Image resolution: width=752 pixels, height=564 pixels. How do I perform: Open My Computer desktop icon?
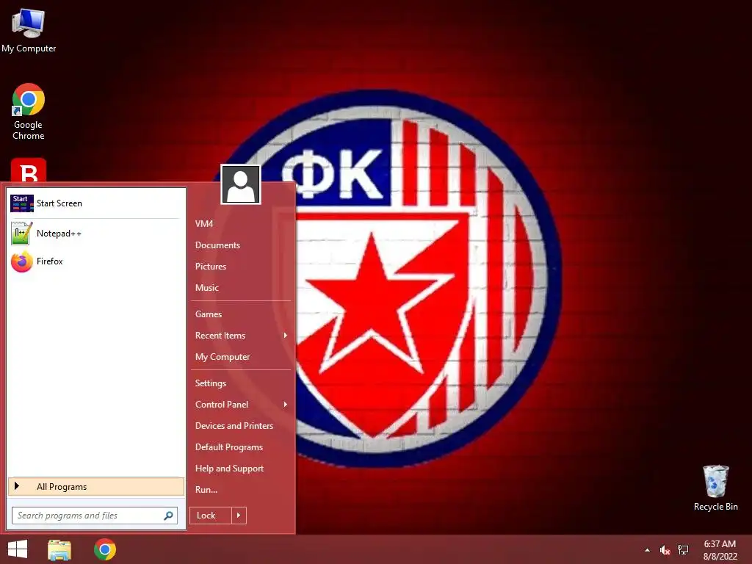[x=29, y=31]
